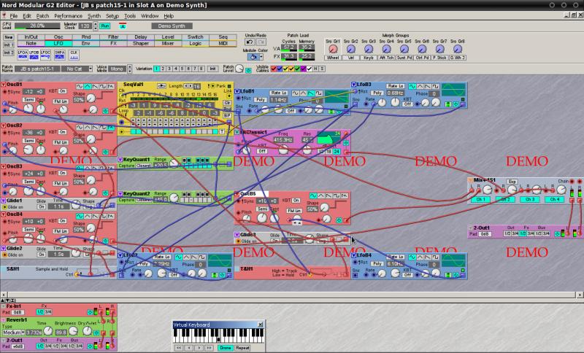Viewport: 584px width, 353px height.
Task: Click Reverb1 Brightness knob
Action: coord(73,330)
